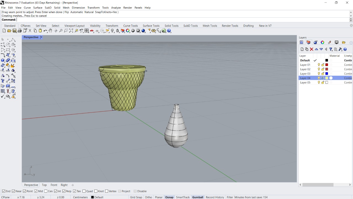
Task: Open the color wheel panel tab icon
Action: (322, 42)
